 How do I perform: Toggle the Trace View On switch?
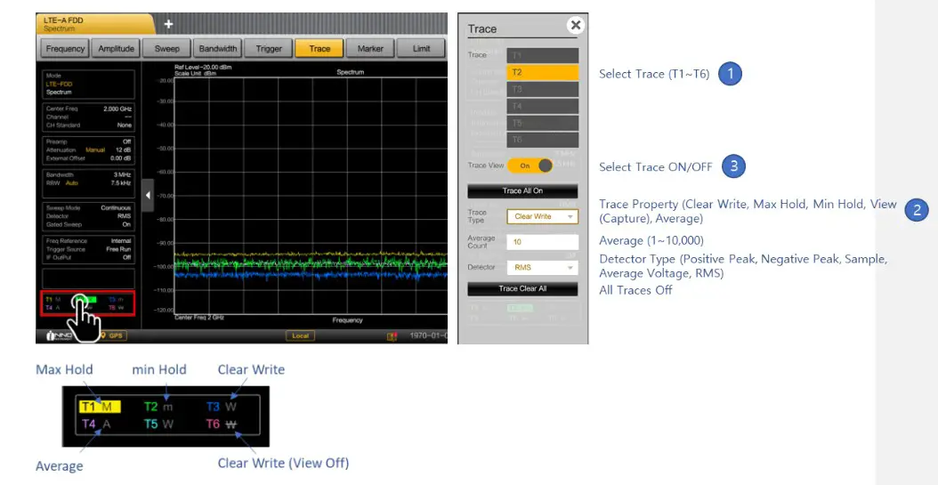530,166
